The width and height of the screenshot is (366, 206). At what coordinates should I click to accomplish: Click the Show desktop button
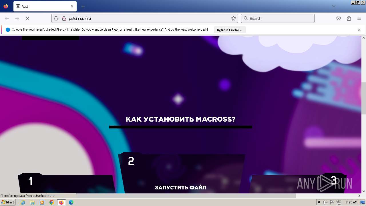pyautogui.click(x=363, y=202)
